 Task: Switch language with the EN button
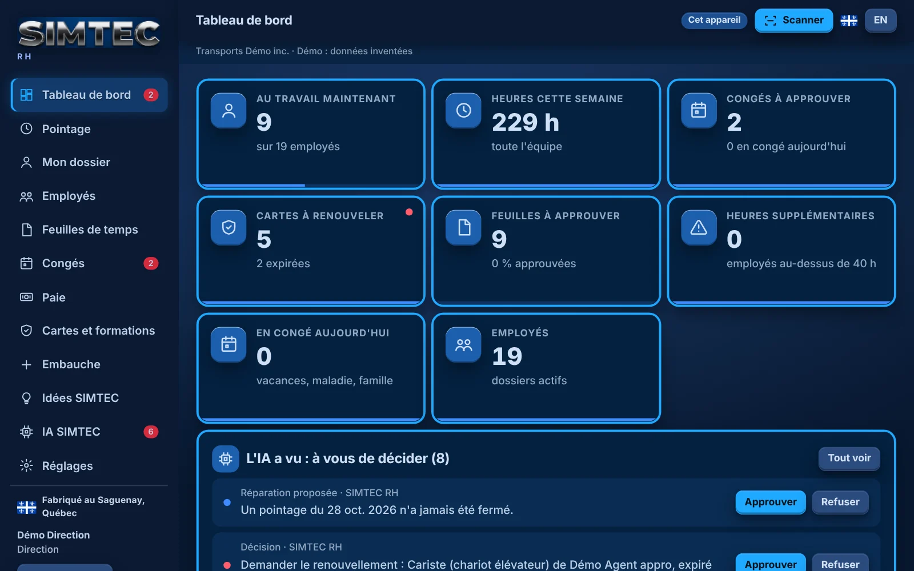880,21
